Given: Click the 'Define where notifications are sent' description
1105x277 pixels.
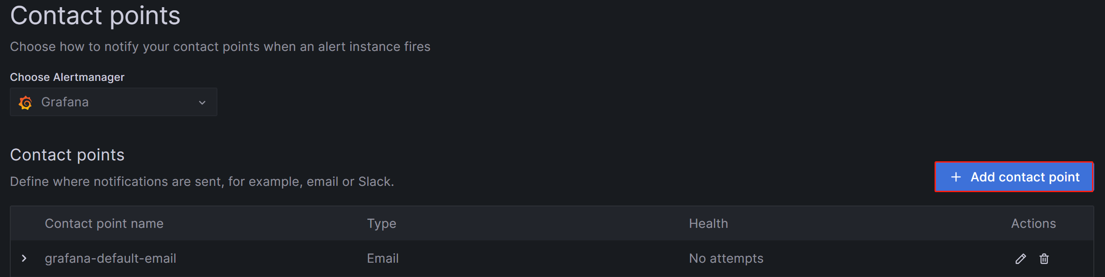Looking at the screenshot, I should pos(202,181).
